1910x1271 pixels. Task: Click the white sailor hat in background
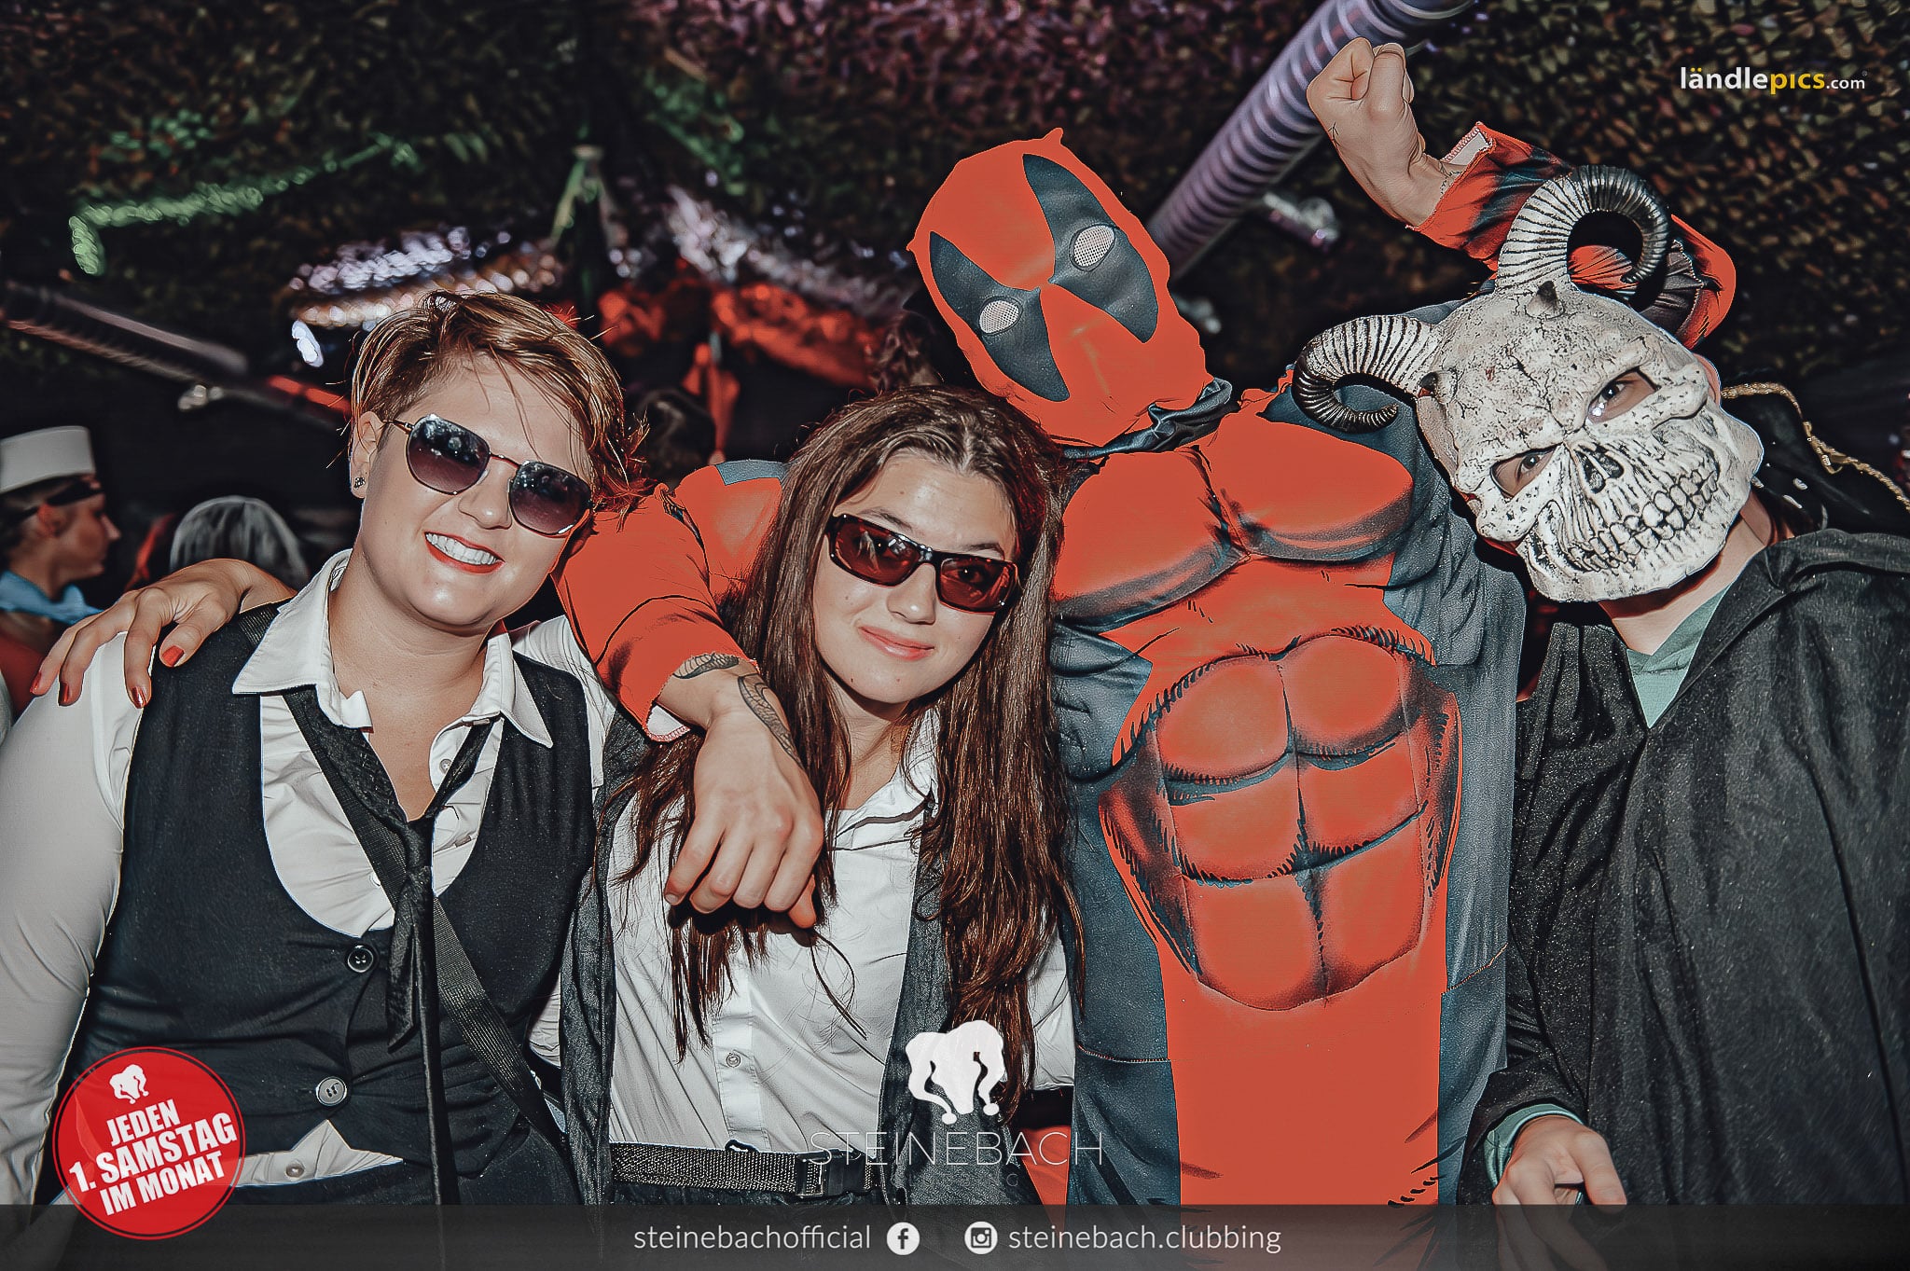(45, 458)
